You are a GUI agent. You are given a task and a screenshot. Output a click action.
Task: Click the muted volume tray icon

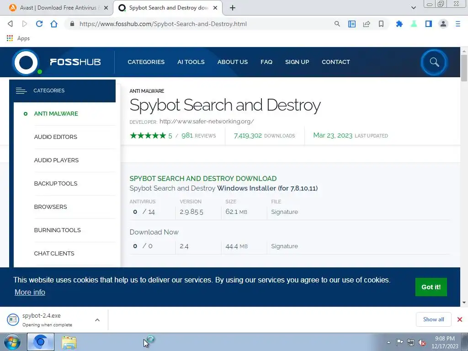(x=422, y=342)
